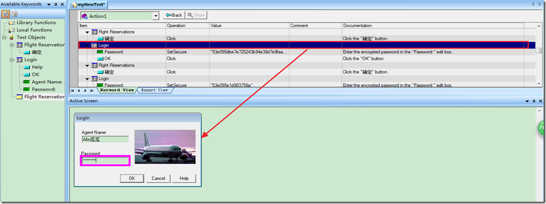Close the Available Keywords panel
The image size is (546, 204).
point(62,4)
